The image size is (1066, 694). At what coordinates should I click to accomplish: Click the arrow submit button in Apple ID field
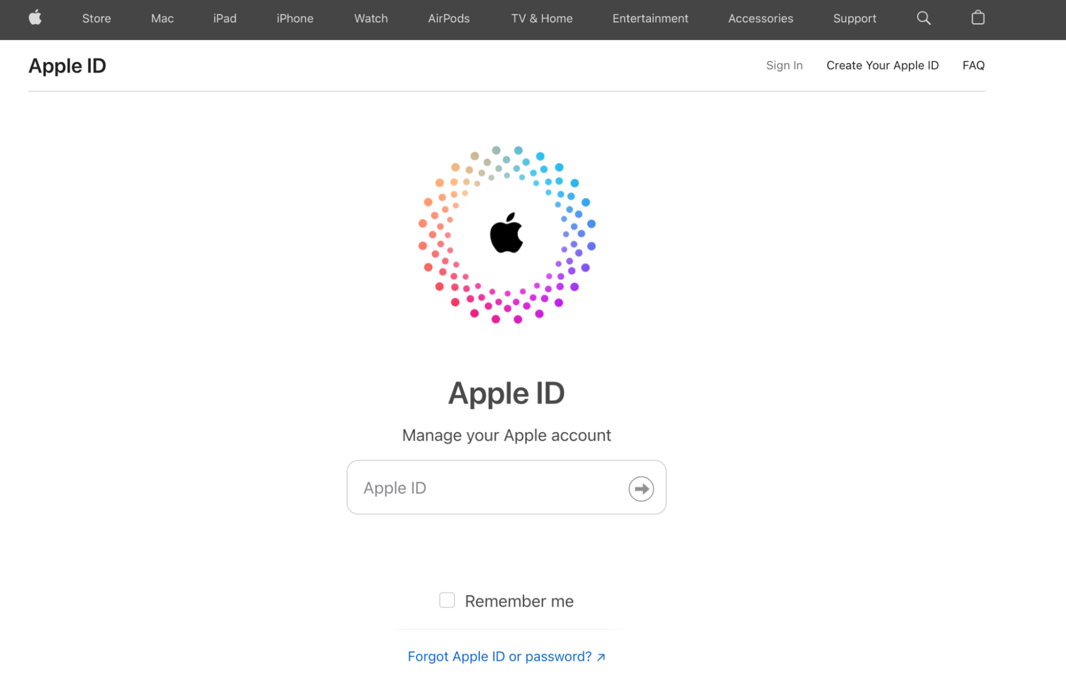[640, 488]
